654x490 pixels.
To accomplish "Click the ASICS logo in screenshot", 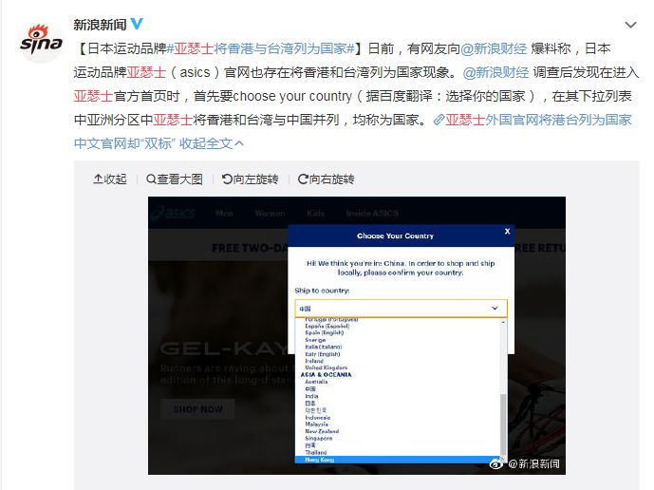I will point(173,213).
